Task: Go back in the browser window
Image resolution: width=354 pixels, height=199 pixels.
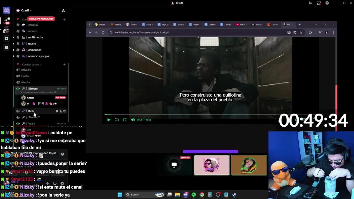Action: pos(90,32)
